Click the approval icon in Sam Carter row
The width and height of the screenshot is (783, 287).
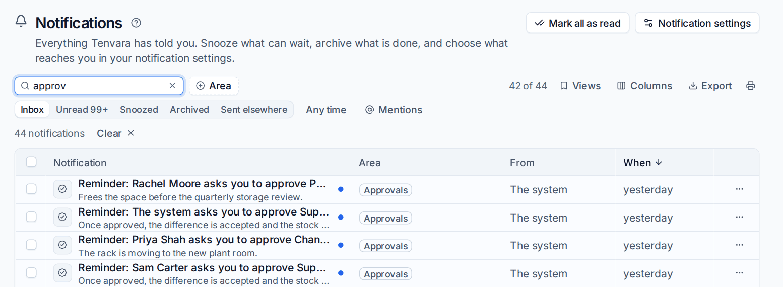tap(62, 272)
